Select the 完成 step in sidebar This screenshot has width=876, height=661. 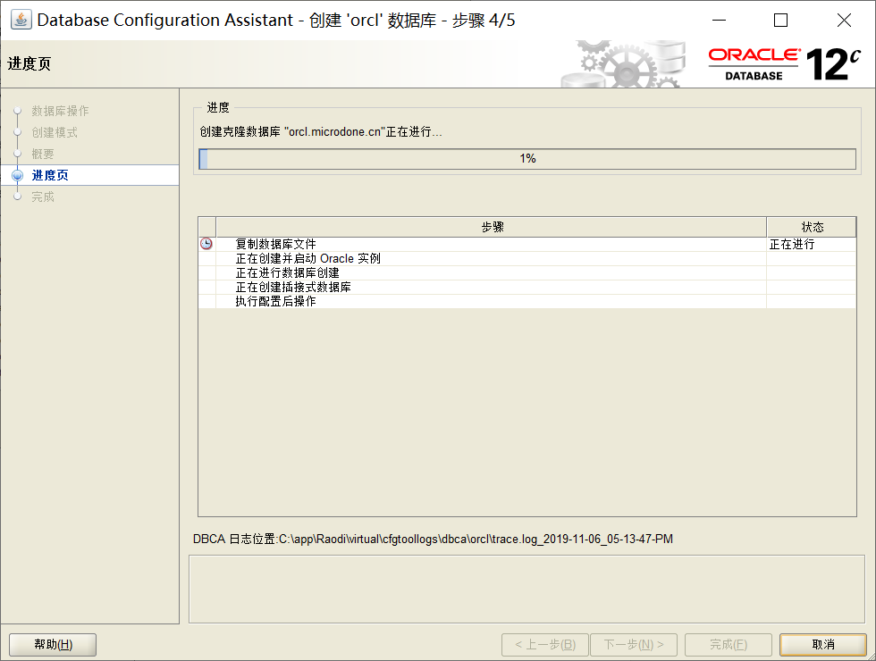point(43,197)
